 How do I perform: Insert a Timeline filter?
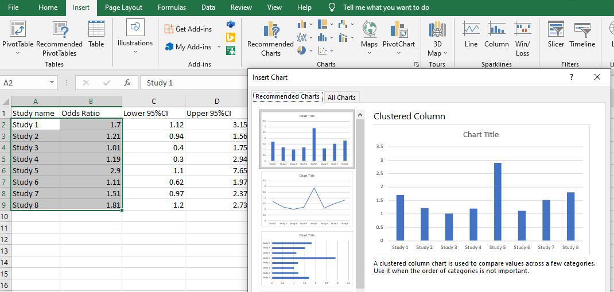tap(582, 34)
